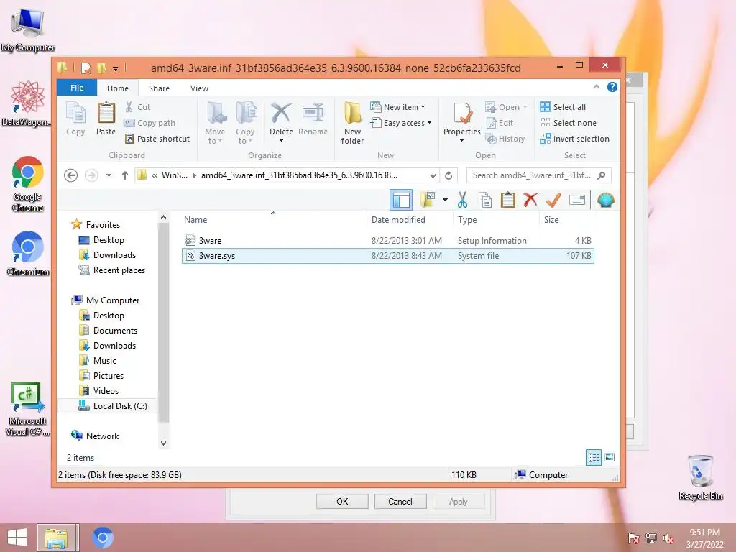Open the Recycle Bin desktop icon
Image resolution: width=736 pixels, height=552 pixels.
pos(700,477)
